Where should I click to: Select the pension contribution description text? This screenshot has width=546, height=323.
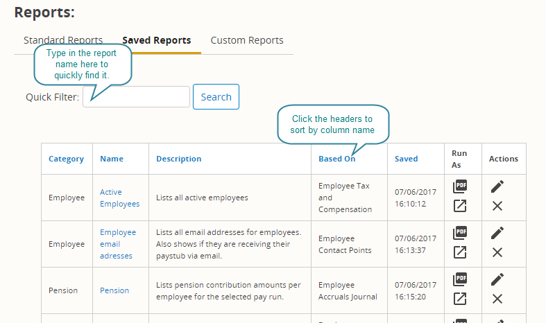228,290
